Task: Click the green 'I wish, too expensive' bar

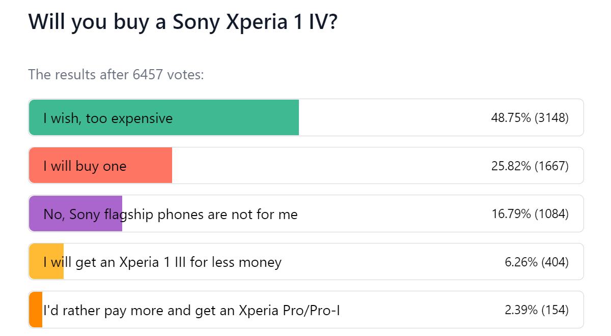Action: pyautogui.click(x=163, y=117)
